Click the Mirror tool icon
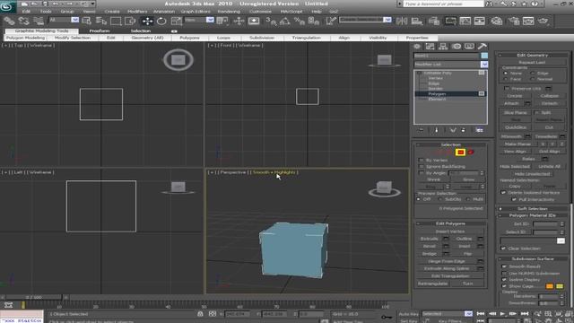 click(x=402, y=21)
